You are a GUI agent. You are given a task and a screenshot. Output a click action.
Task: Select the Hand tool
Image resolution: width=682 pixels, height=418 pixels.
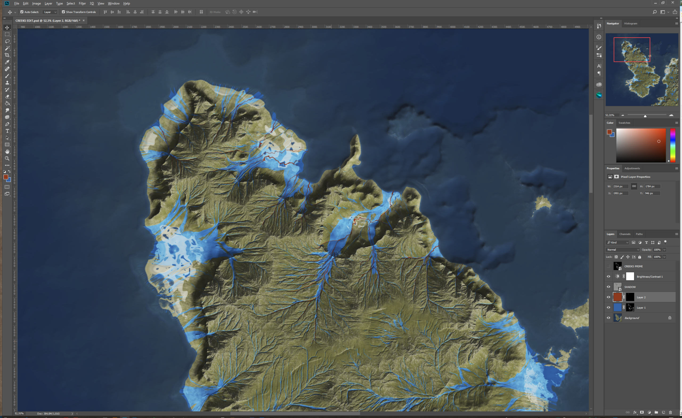pos(7,151)
